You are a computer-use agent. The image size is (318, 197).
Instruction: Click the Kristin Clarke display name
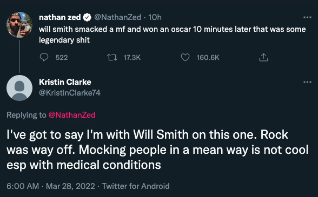[65, 82]
